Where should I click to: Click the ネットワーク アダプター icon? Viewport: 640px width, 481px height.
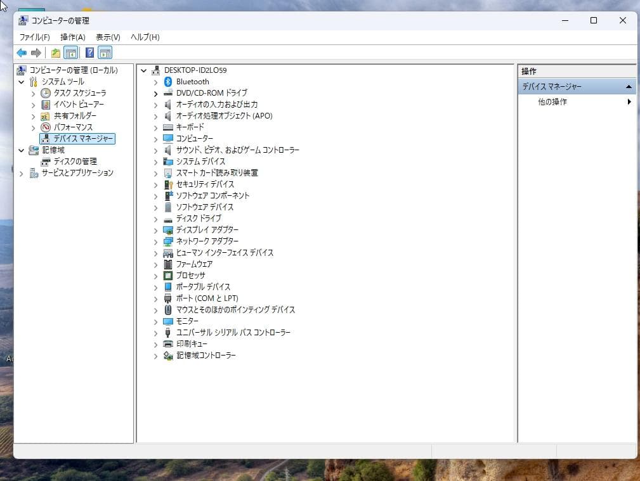tap(167, 241)
